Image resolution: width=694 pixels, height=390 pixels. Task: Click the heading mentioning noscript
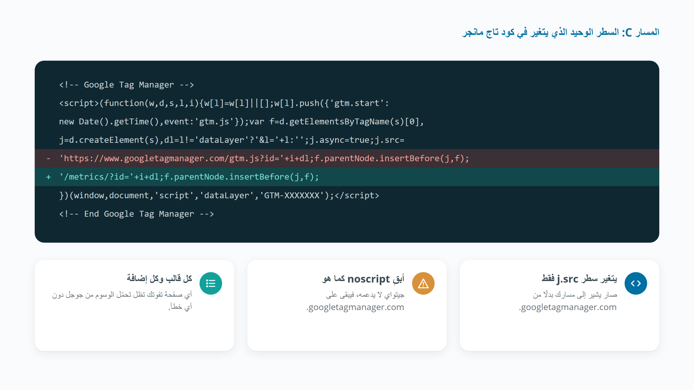tap(363, 279)
